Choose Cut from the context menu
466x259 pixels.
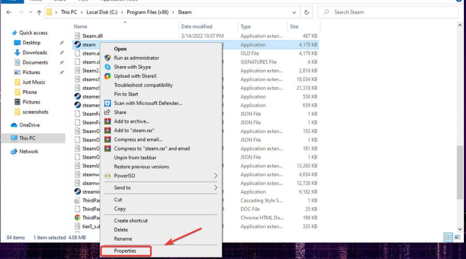[118, 199]
